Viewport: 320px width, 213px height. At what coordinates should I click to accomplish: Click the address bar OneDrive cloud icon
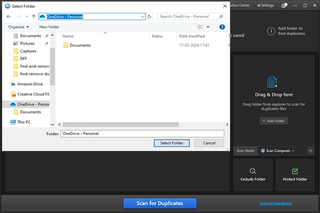(x=43, y=17)
